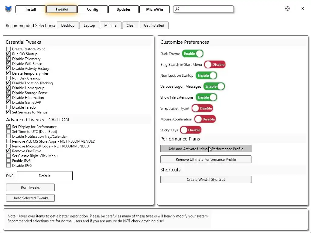The height and width of the screenshot is (233, 311).
Task: Open the Config tab
Action: coord(93,9)
